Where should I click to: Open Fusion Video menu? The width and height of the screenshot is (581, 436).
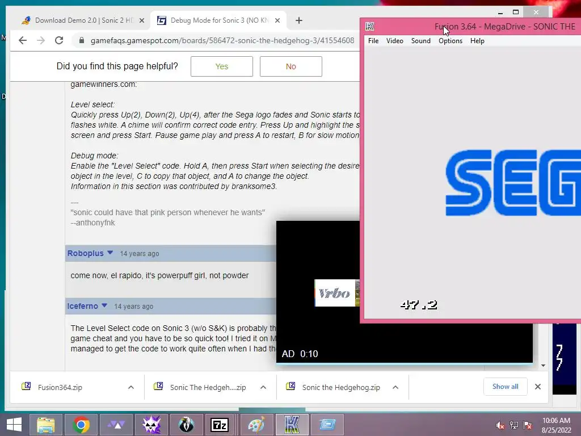(395, 41)
